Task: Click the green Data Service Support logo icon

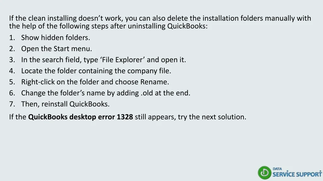Action: pos(264,173)
